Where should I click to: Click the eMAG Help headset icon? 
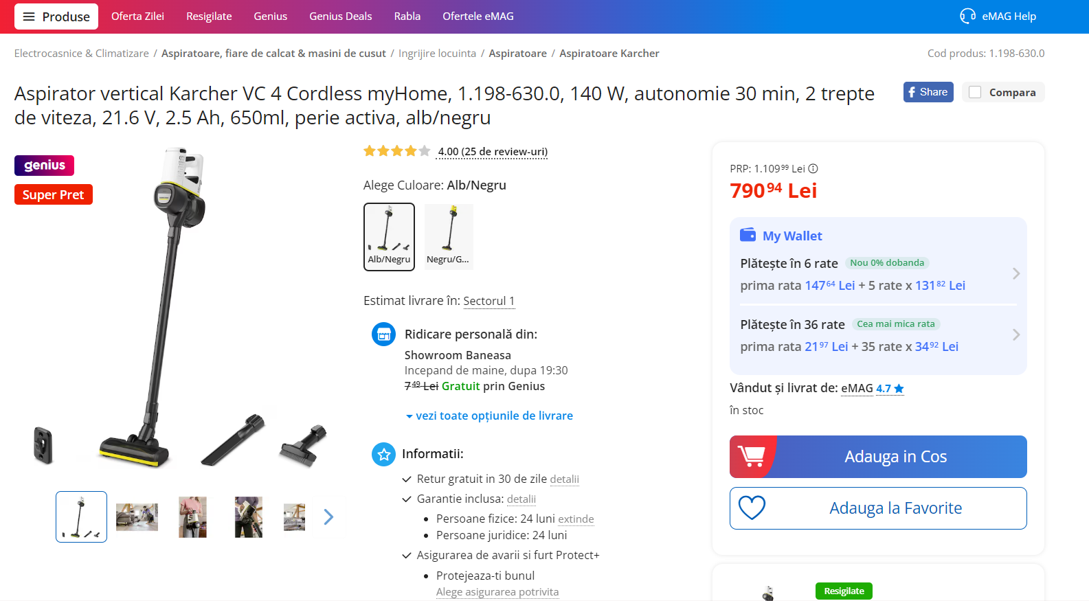pyautogui.click(x=967, y=16)
